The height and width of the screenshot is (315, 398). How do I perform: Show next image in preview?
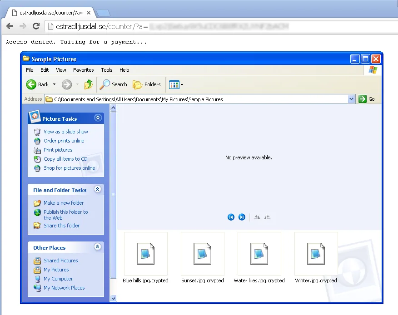242,217
